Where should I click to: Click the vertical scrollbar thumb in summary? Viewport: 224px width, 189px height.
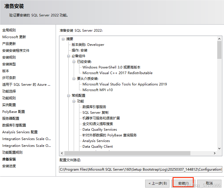pos(219,50)
